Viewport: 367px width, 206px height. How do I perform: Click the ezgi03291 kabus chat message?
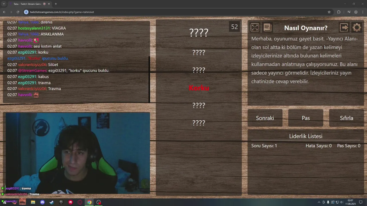coord(28,77)
